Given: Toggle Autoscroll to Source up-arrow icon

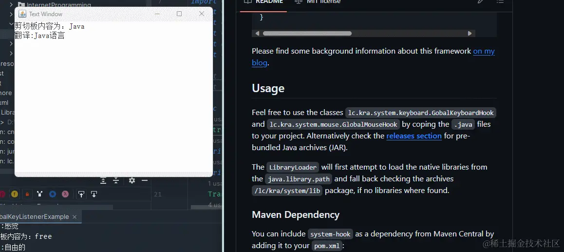Looking at the screenshot, I should 81,194.
